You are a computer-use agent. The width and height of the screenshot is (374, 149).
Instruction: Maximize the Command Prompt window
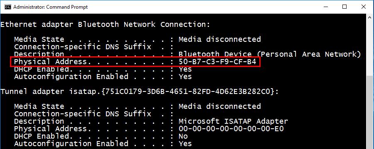[x=344, y=7]
